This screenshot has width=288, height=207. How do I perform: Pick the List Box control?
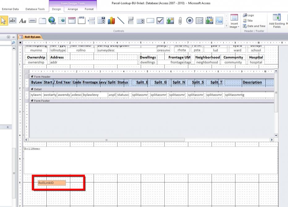click(140, 21)
